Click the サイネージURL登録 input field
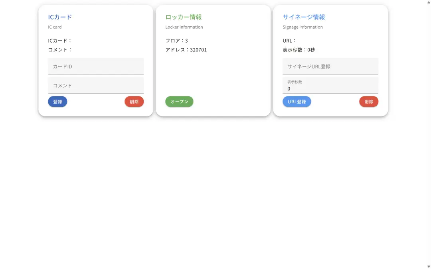 click(x=330, y=66)
